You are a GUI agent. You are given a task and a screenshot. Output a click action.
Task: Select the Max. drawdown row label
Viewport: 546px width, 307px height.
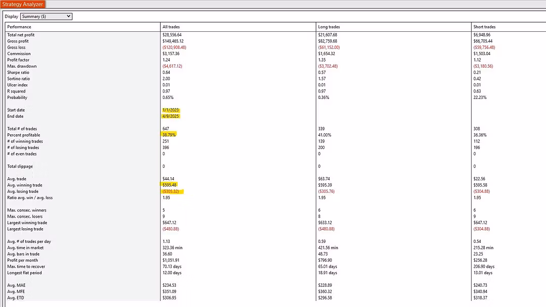pos(22,66)
